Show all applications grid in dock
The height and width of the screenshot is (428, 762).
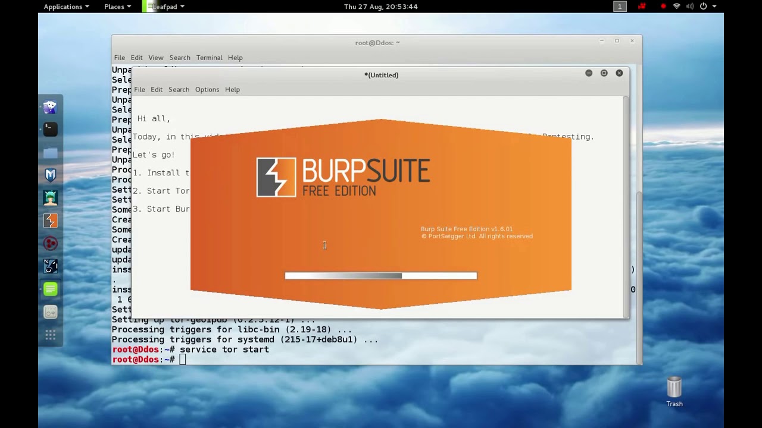[x=51, y=335]
